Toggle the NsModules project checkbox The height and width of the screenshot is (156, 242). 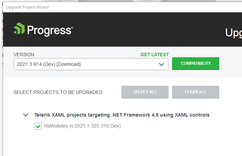point(38,126)
